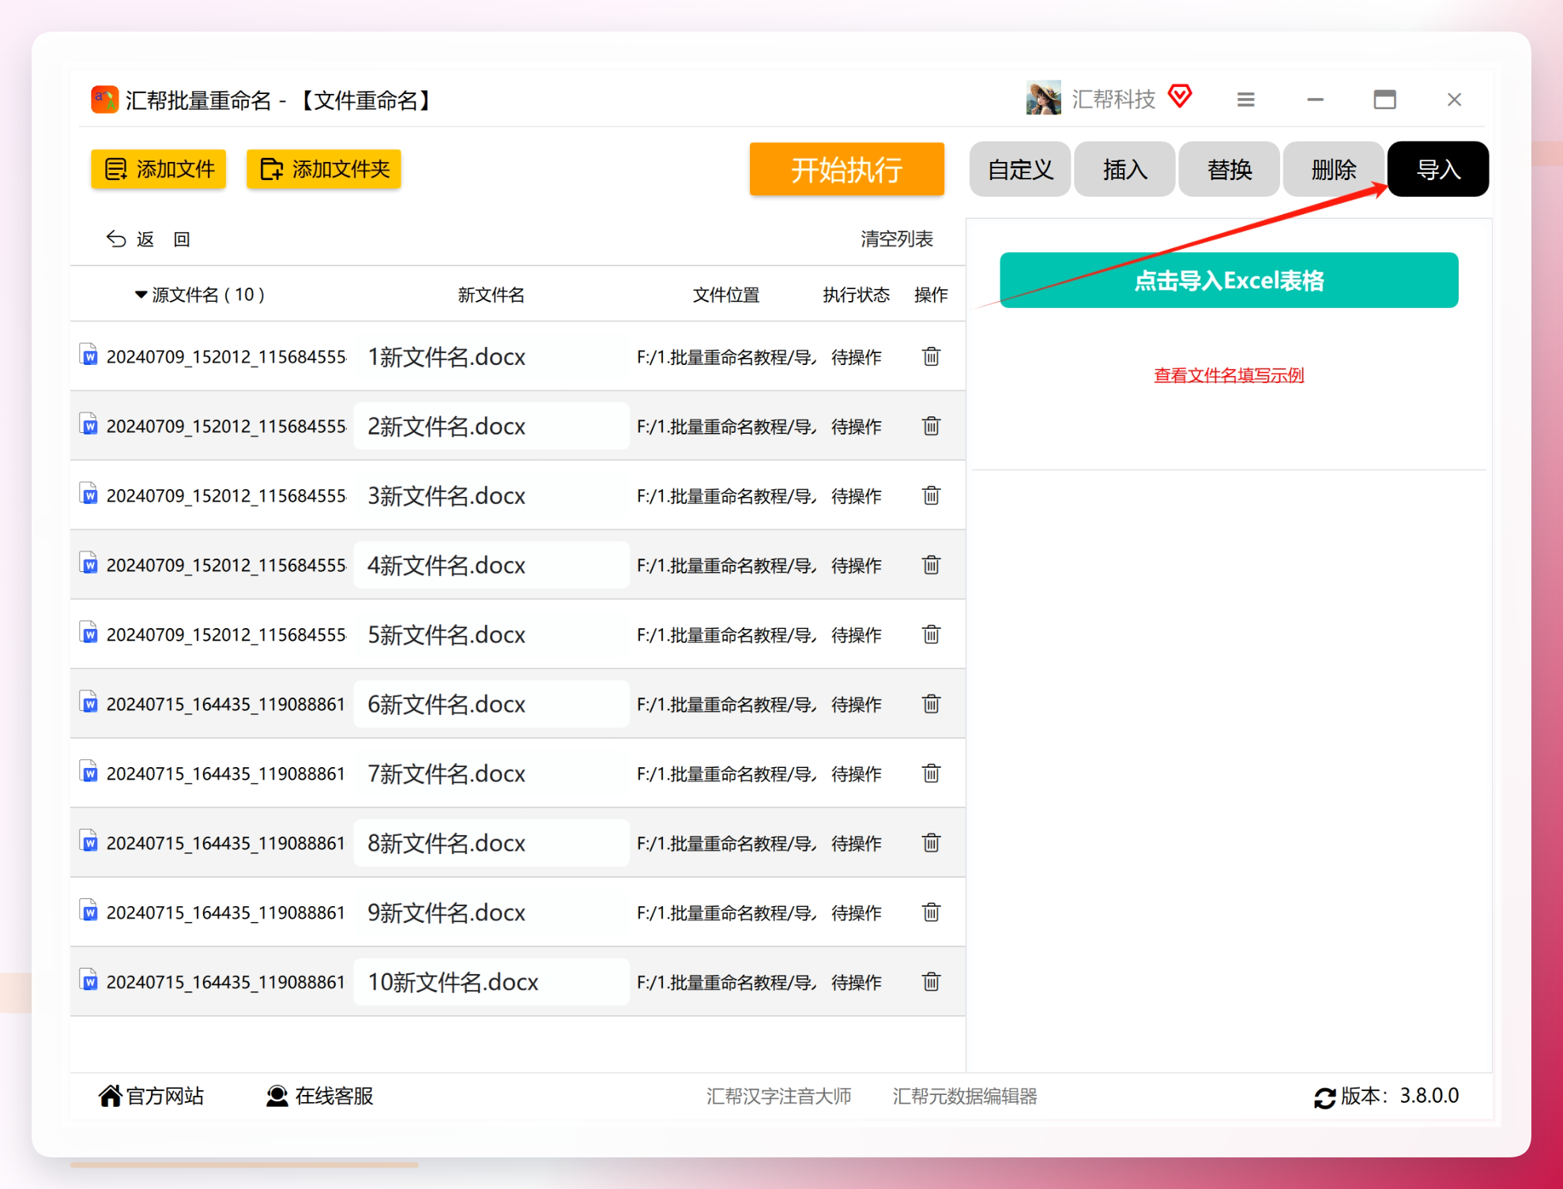Click the 新文件名 column header
The image size is (1563, 1189).
(491, 295)
